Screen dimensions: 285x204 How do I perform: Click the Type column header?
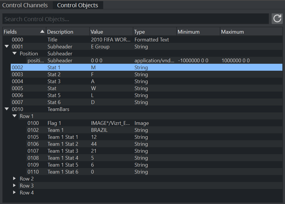[154, 32]
